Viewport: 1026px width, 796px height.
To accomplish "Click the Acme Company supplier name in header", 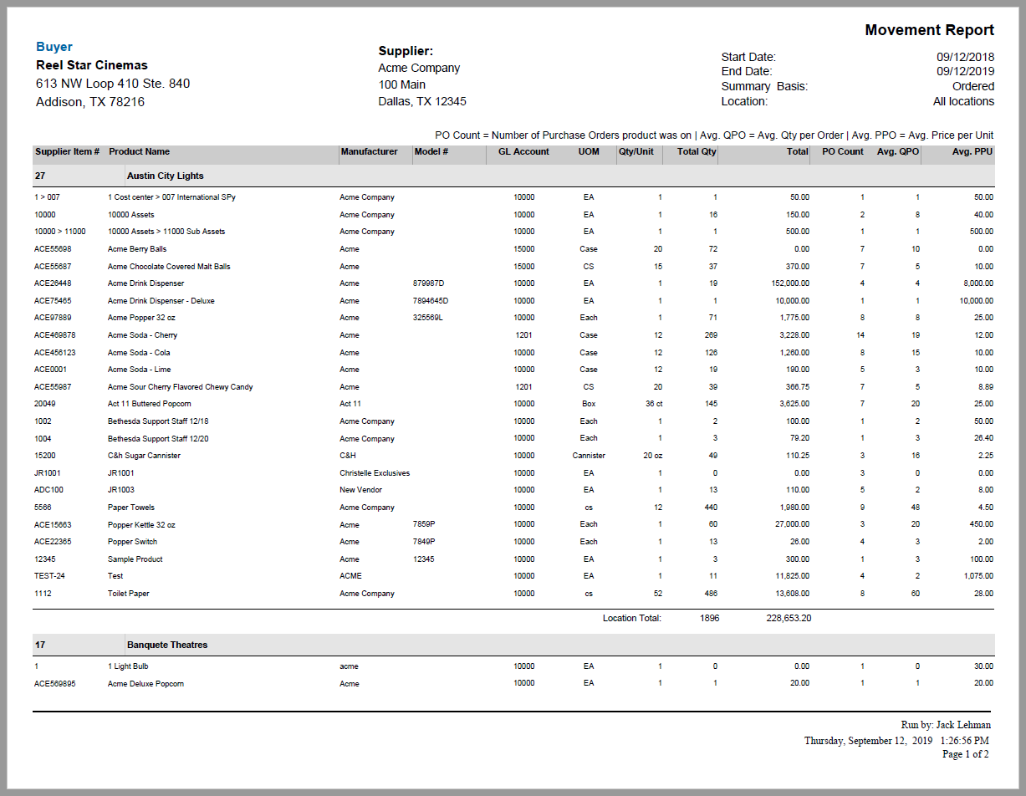I will click(419, 68).
